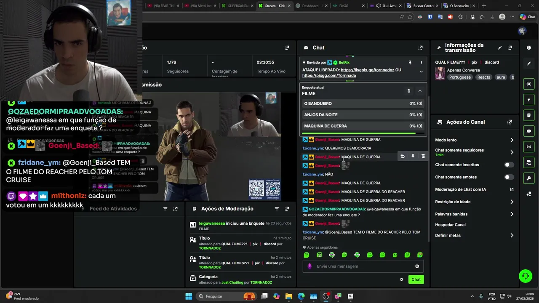Switch to the SUPERXANDA browser tab
This screenshot has width=539, height=303.
coord(237,5)
